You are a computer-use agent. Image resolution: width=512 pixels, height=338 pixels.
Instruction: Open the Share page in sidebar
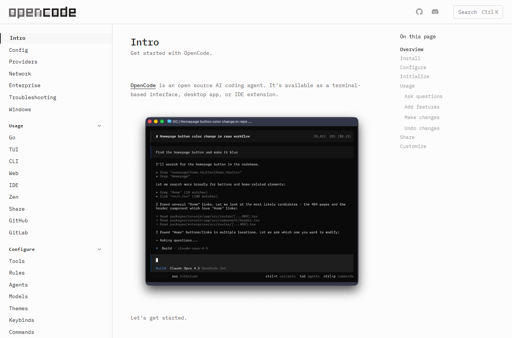[17, 209]
